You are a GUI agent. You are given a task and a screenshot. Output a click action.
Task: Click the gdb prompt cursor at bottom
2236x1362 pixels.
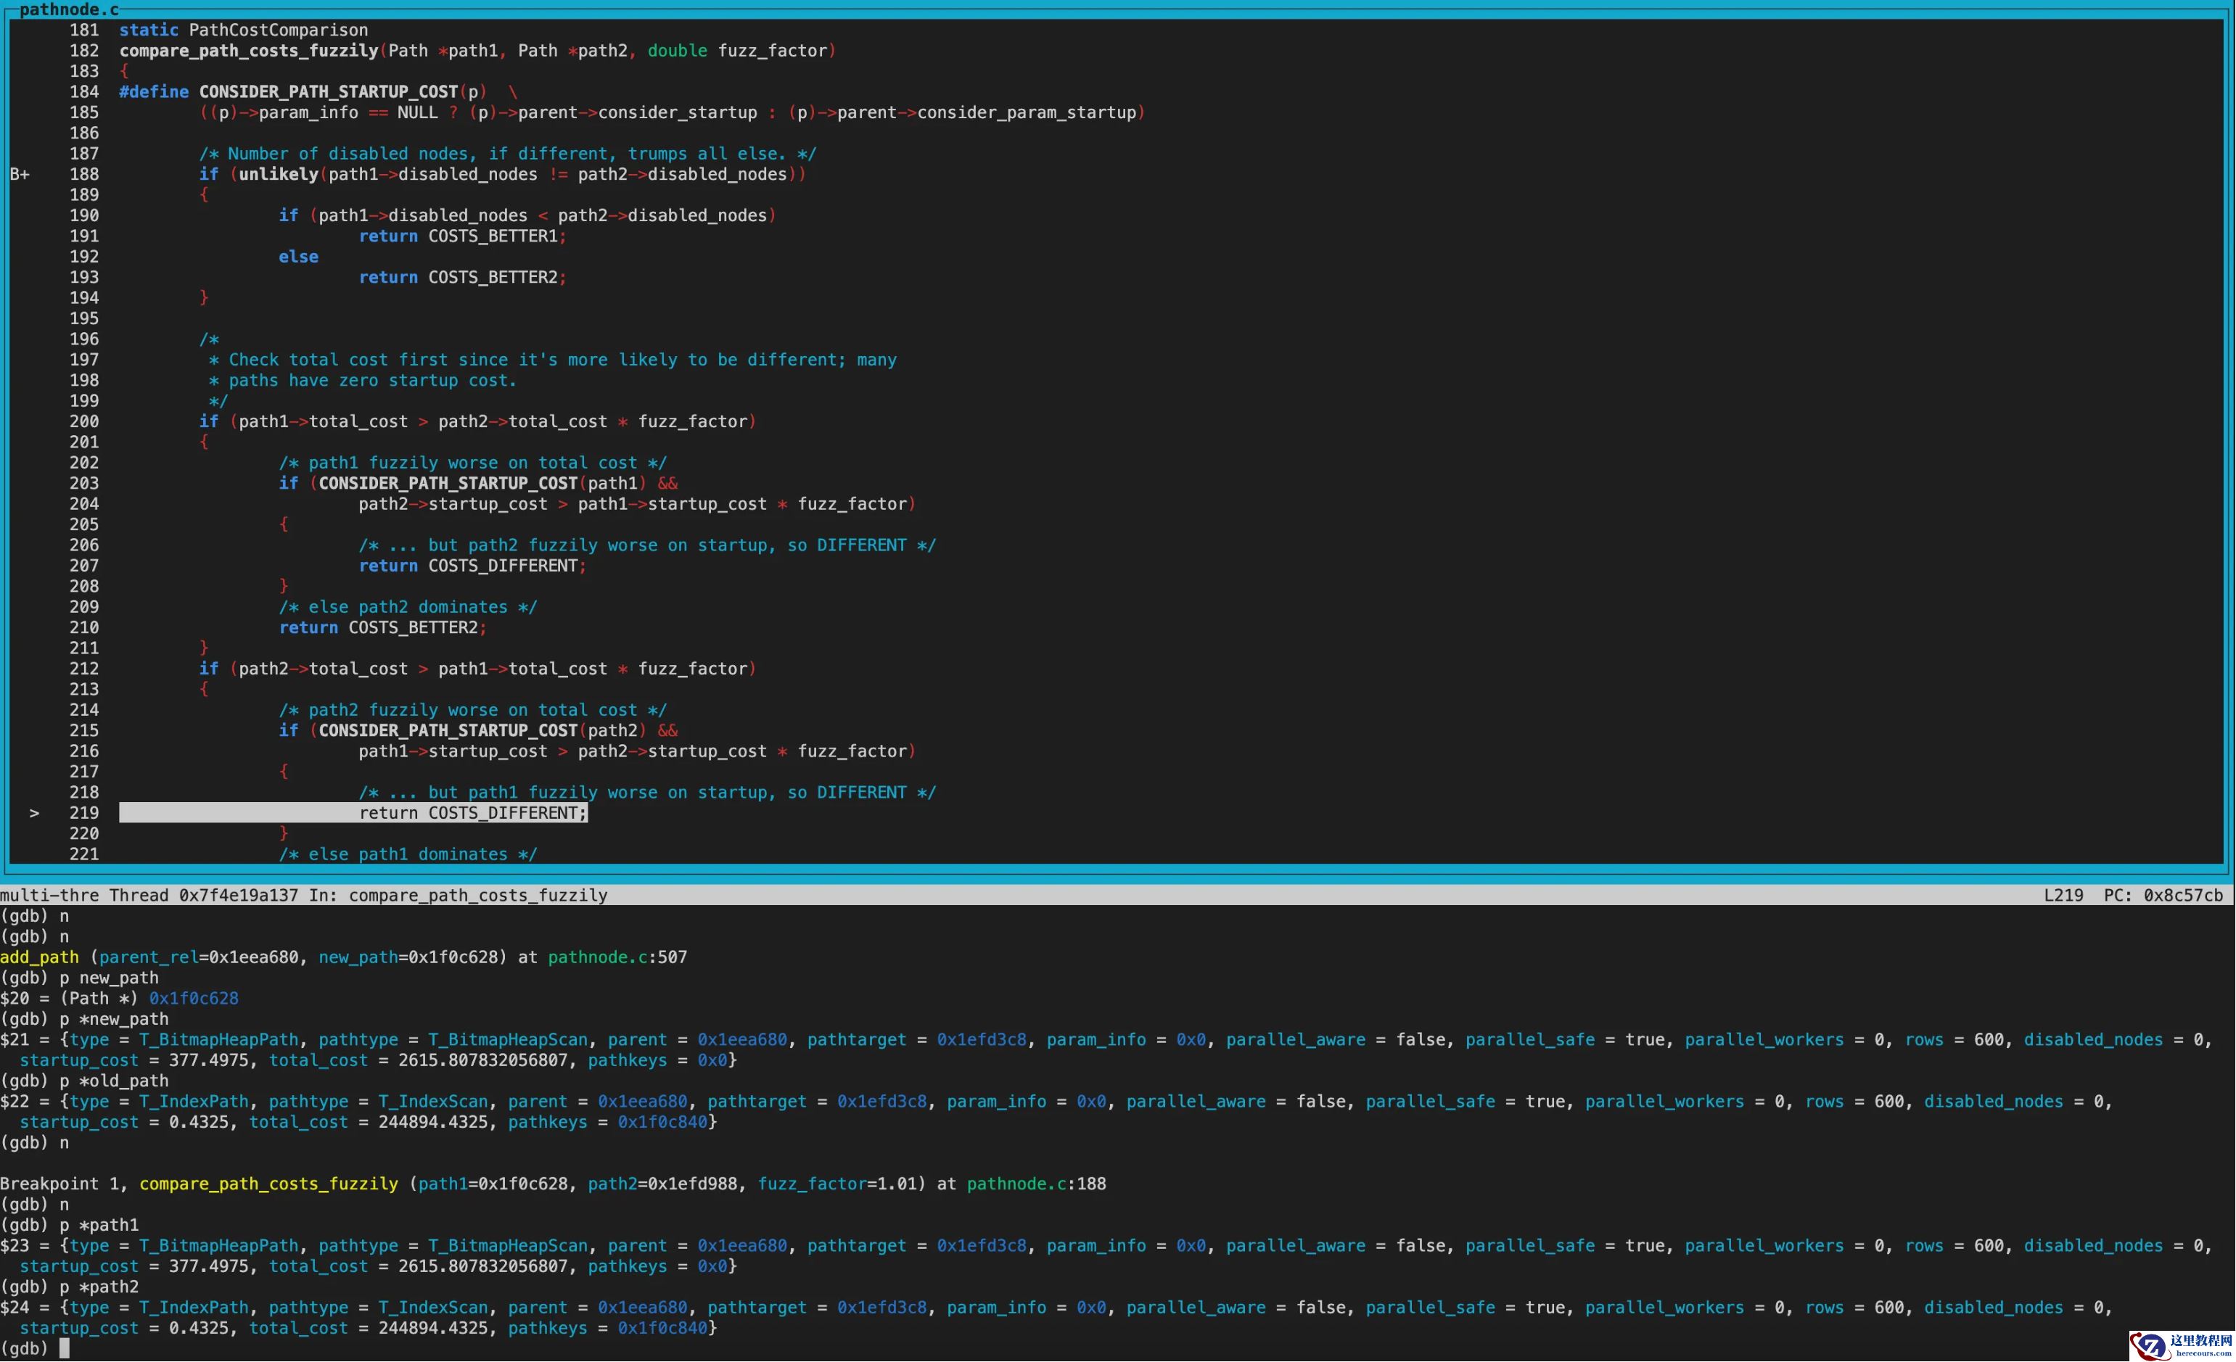click(65, 1348)
